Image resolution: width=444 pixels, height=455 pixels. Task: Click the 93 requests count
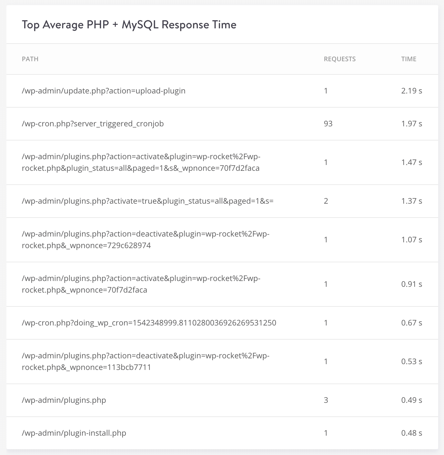[328, 124]
